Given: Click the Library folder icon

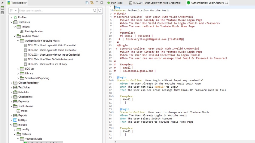Looking at the screenshot, I should [x=22, y=73].
